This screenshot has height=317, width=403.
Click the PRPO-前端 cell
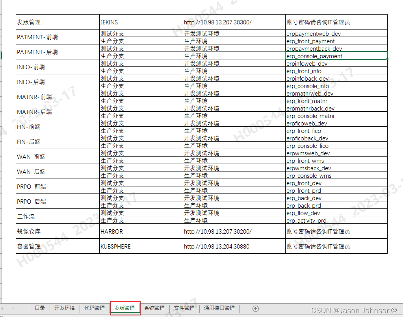[x=58, y=186]
